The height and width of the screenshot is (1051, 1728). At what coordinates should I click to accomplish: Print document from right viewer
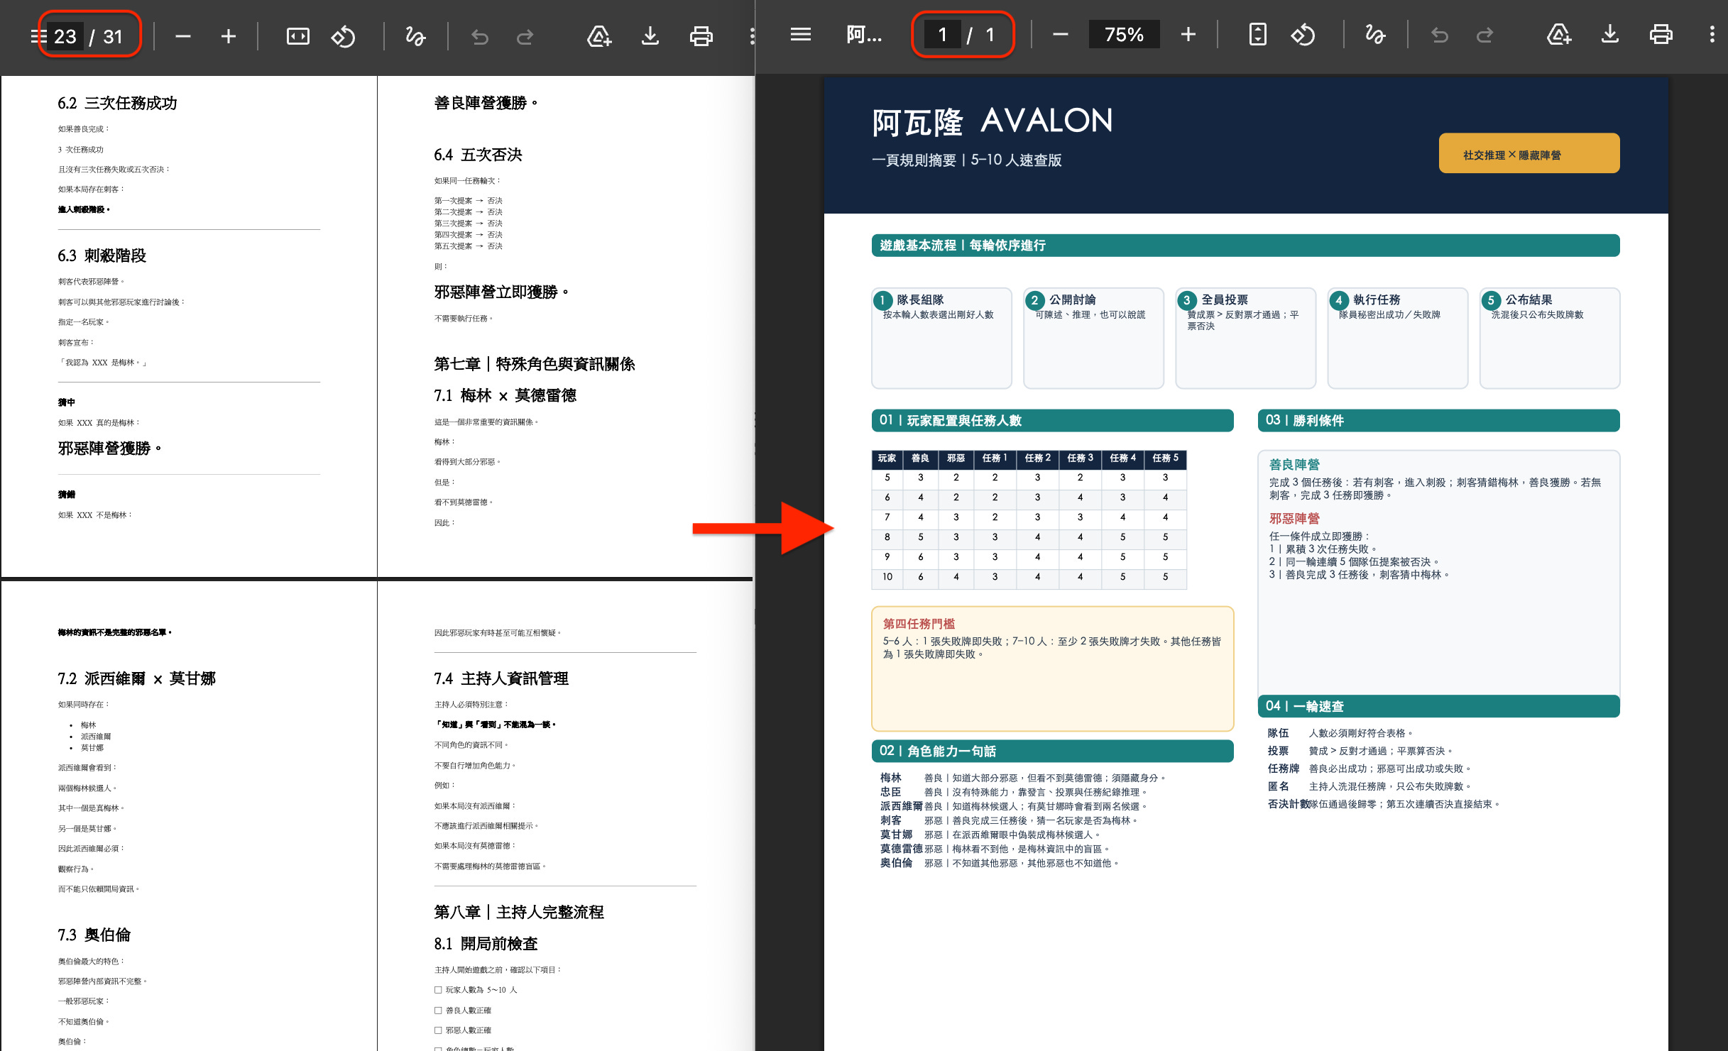click(x=1661, y=34)
